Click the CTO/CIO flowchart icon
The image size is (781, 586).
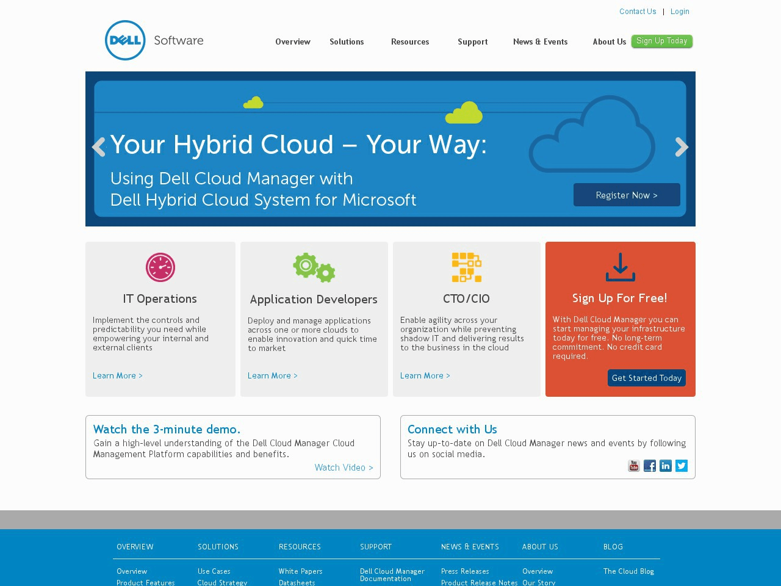point(467,267)
